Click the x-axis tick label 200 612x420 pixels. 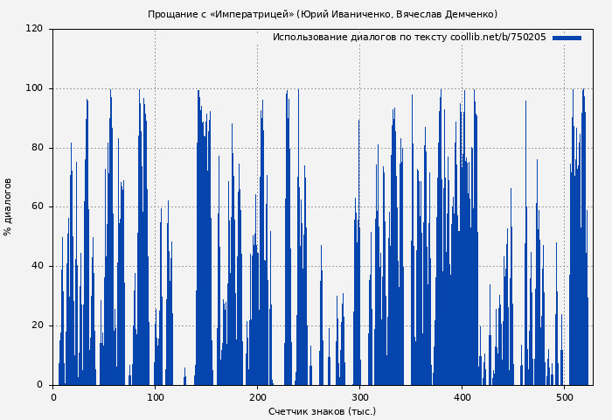pyautogui.click(x=258, y=397)
